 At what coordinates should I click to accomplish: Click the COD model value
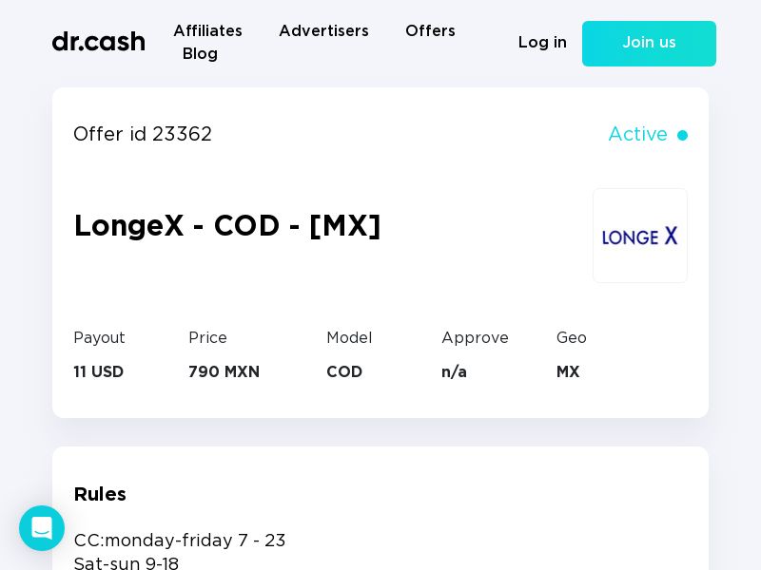pos(344,372)
